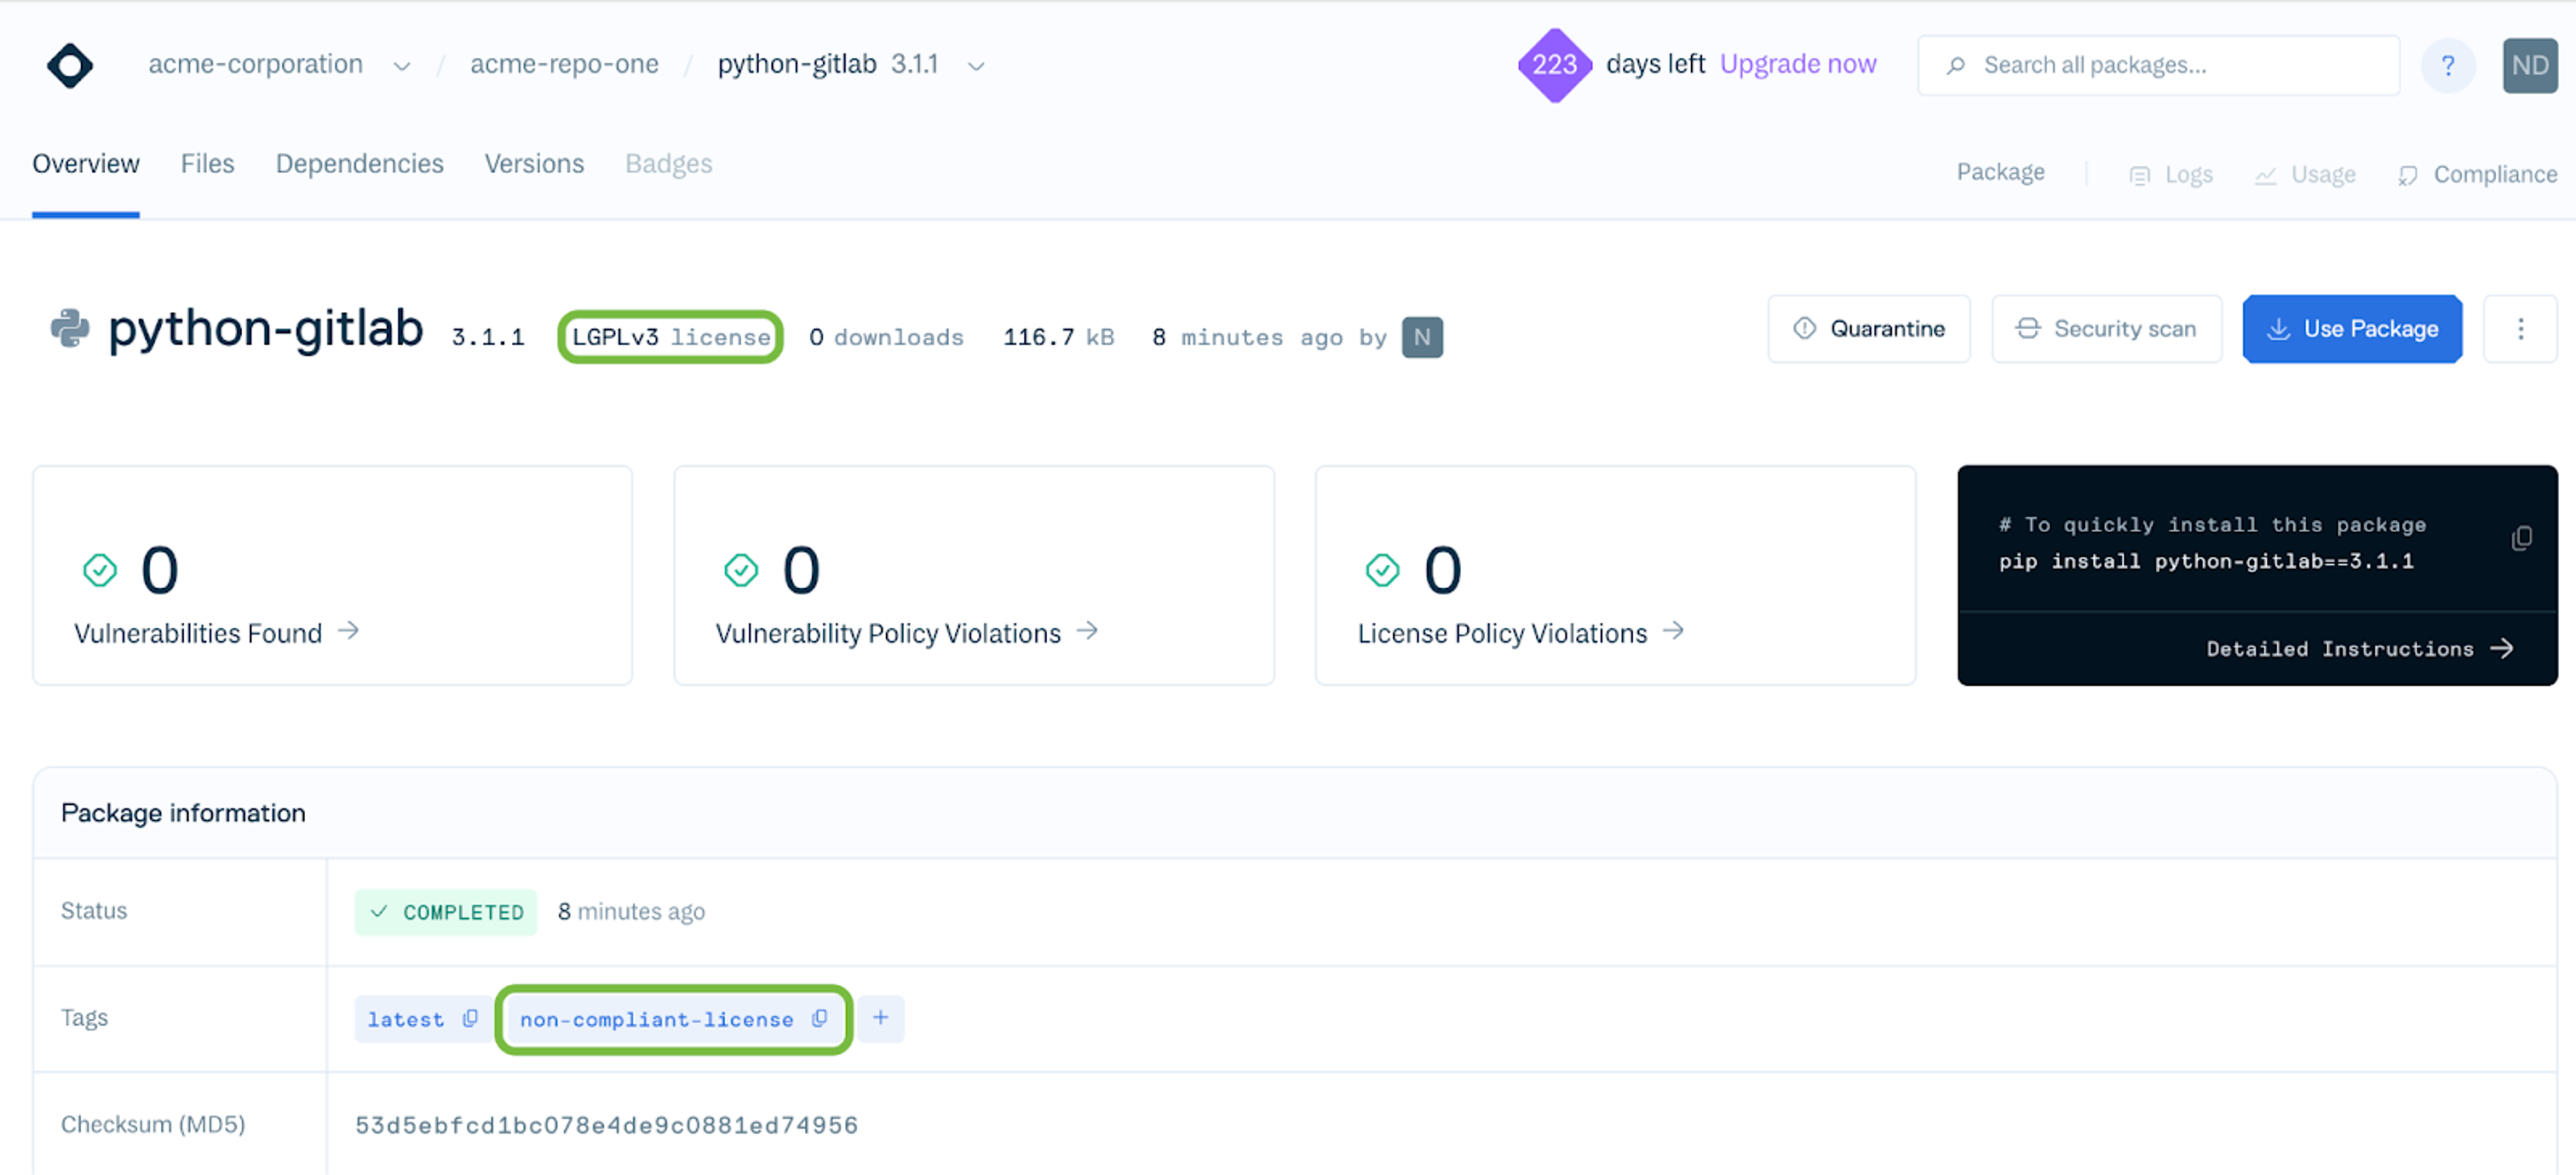Open the Versions tab

click(534, 164)
